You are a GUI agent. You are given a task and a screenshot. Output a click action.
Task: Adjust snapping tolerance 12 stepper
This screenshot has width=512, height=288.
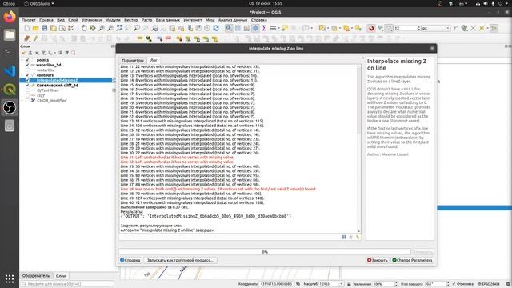(x=418, y=29)
